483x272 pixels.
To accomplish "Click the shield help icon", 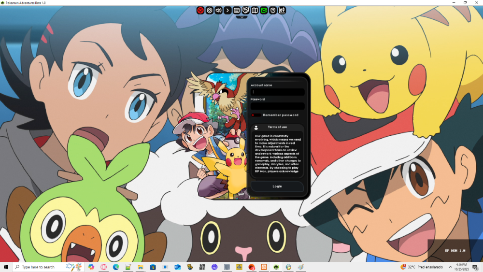I will [273, 10].
